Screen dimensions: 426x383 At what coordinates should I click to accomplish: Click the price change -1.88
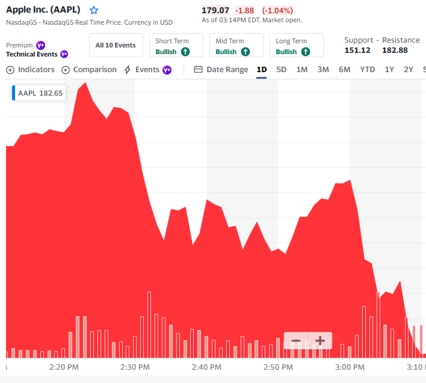244,11
